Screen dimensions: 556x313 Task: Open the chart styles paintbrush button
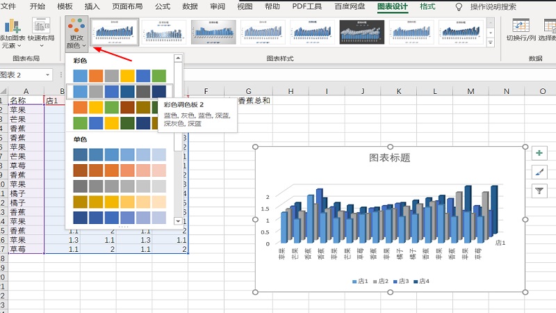pyautogui.click(x=539, y=172)
